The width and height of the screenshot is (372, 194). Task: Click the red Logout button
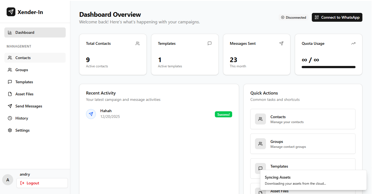pos(42,183)
